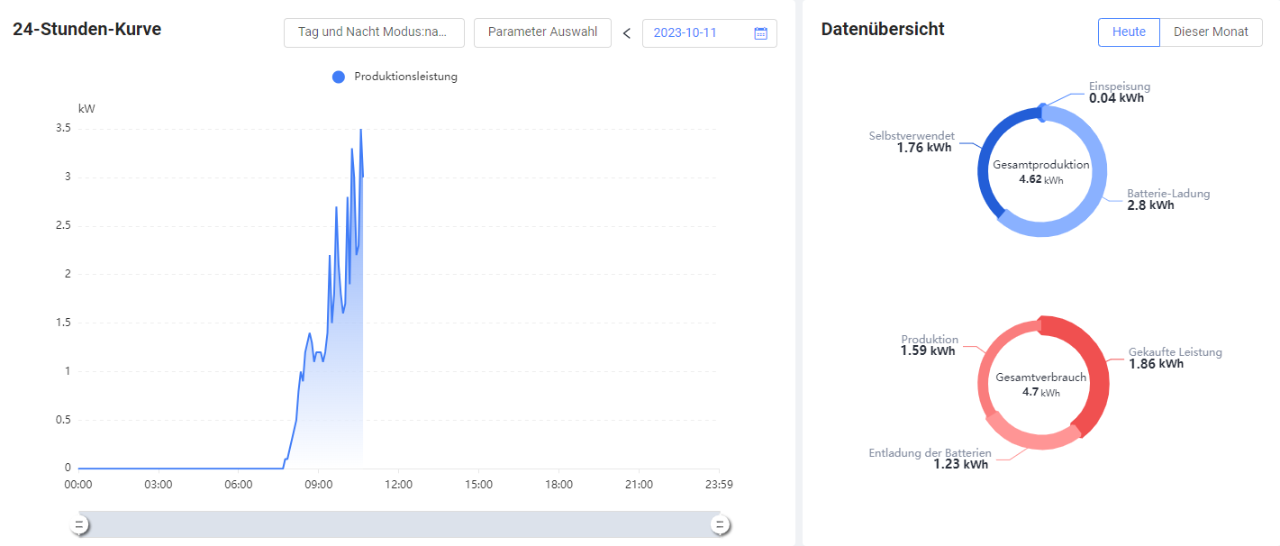Go to previous day with left arrow
The width and height of the screenshot is (1280, 546).
[x=627, y=33]
